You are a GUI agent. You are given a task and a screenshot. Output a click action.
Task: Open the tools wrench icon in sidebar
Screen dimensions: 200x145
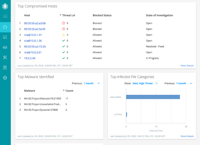coord(5,57)
